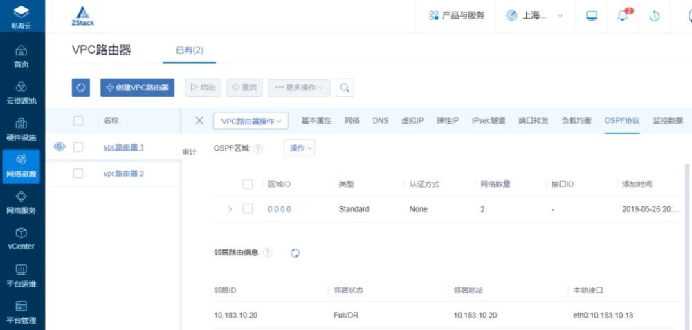Open the 首页 home icon in sidebar
The image size is (692, 330).
point(21,50)
